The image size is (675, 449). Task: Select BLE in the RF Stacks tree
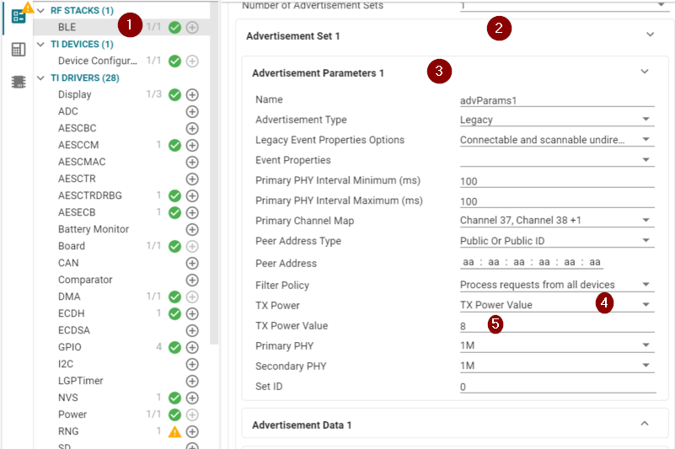[x=67, y=27]
